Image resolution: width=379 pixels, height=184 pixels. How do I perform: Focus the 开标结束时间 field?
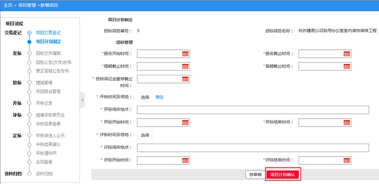(325, 122)
